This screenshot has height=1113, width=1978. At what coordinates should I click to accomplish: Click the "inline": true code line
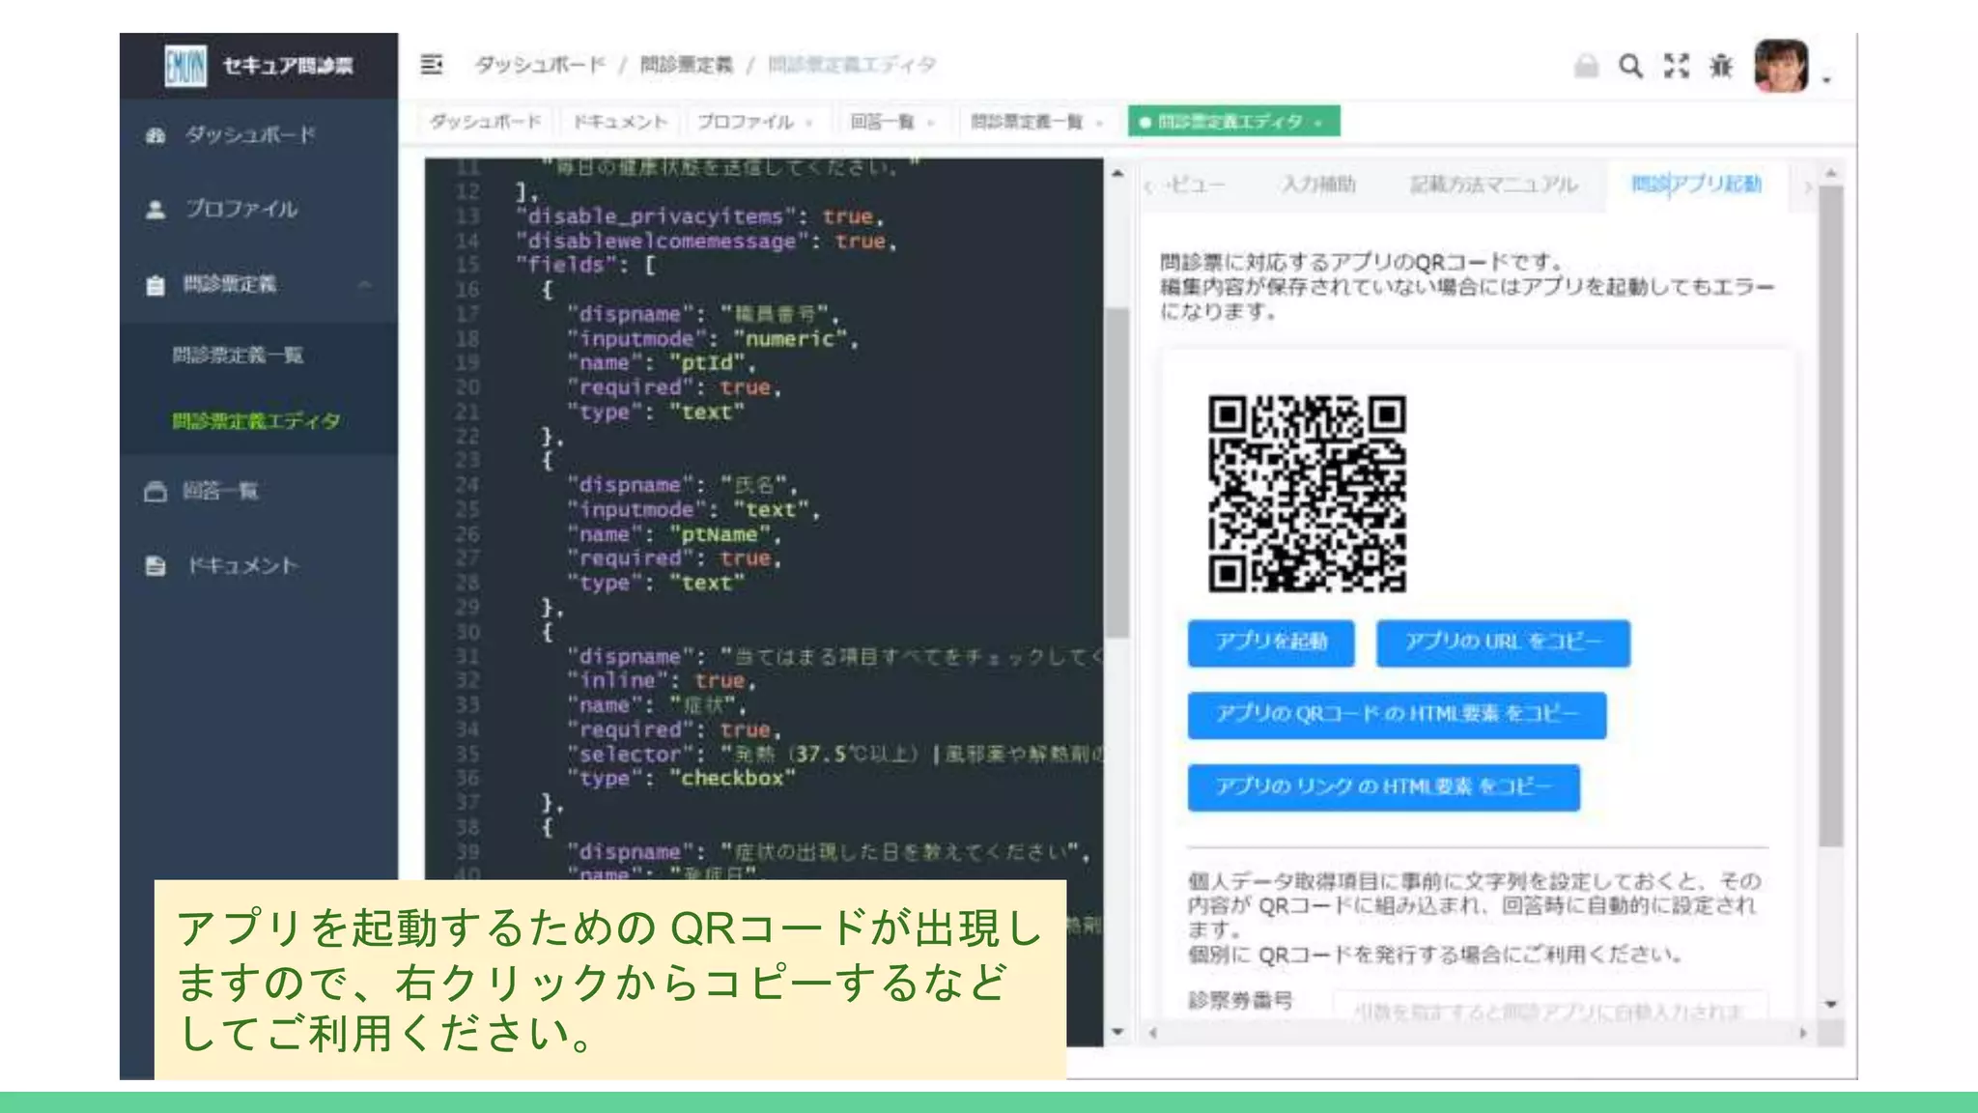click(x=663, y=681)
